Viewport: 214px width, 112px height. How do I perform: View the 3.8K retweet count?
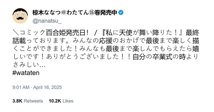[17, 101]
